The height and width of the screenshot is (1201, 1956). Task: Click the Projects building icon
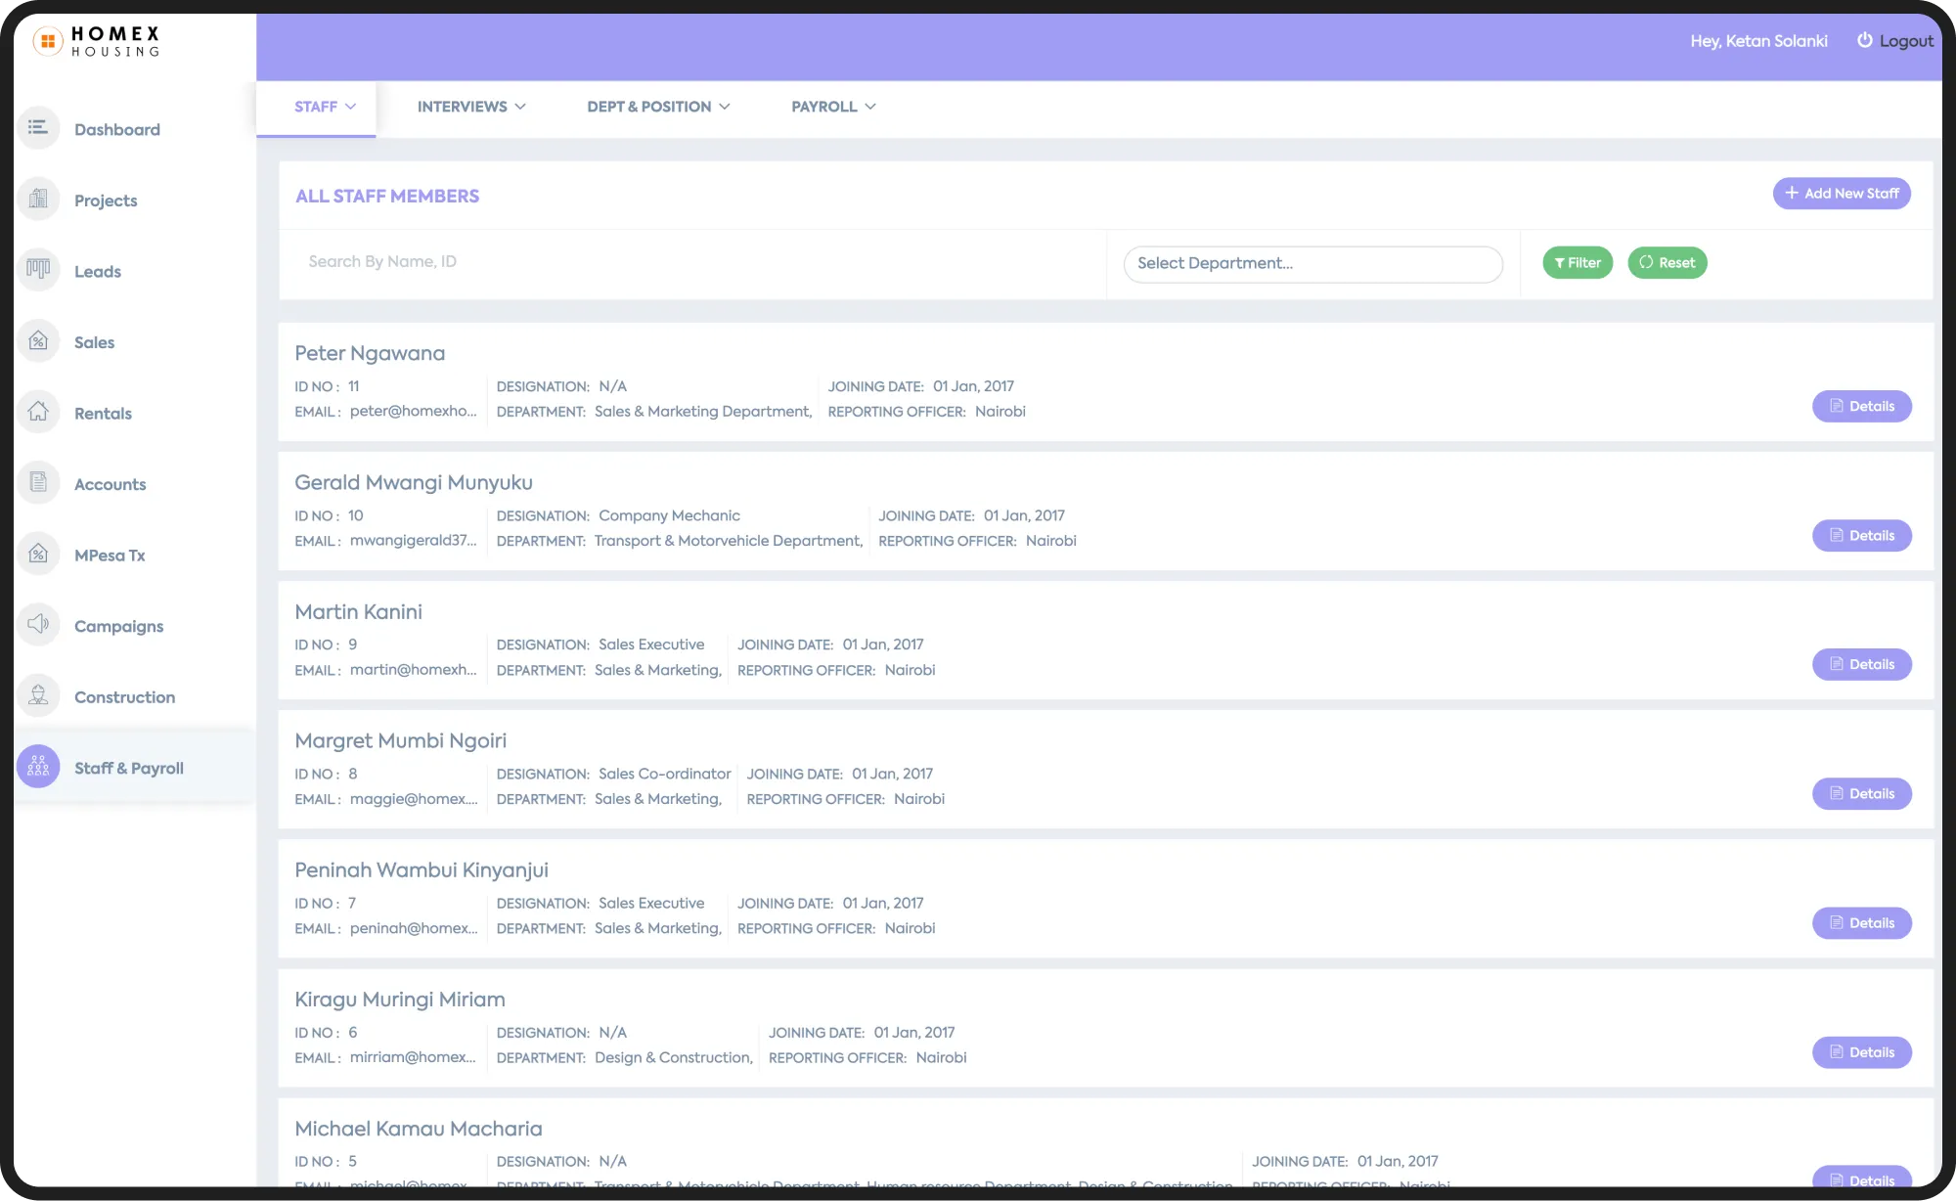pyautogui.click(x=38, y=200)
